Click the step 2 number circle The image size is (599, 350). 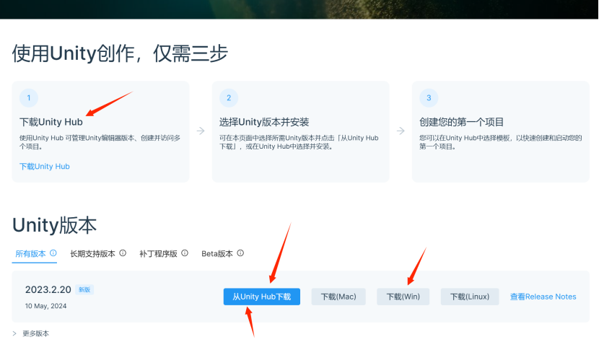[x=229, y=98]
